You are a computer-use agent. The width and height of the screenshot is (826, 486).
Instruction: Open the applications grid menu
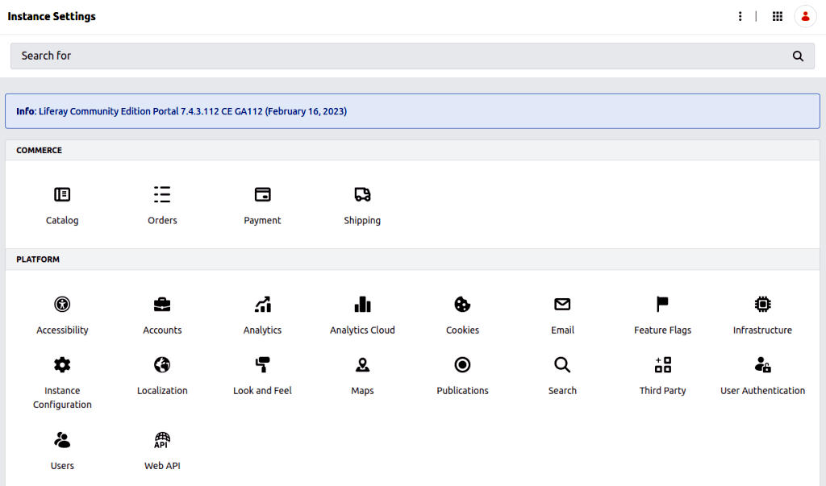point(778,16)
